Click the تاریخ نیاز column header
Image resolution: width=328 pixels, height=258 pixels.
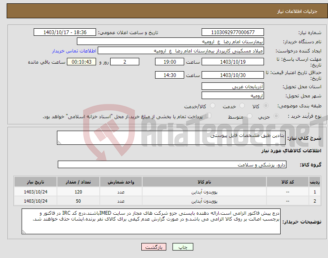pos(36,182)
